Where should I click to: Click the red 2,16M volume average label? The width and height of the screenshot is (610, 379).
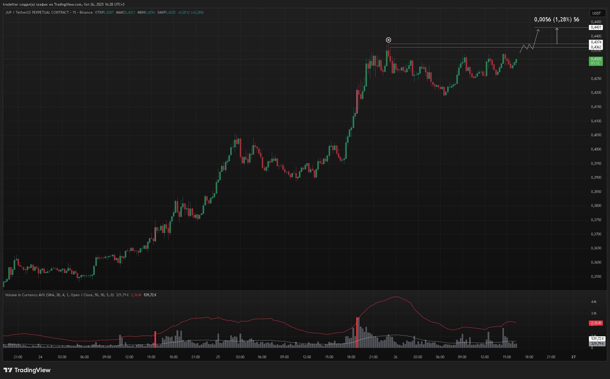coord(596,323)
